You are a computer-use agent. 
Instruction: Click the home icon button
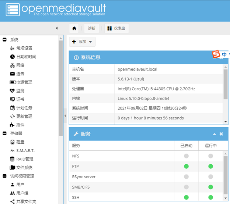tap(74, 28)
